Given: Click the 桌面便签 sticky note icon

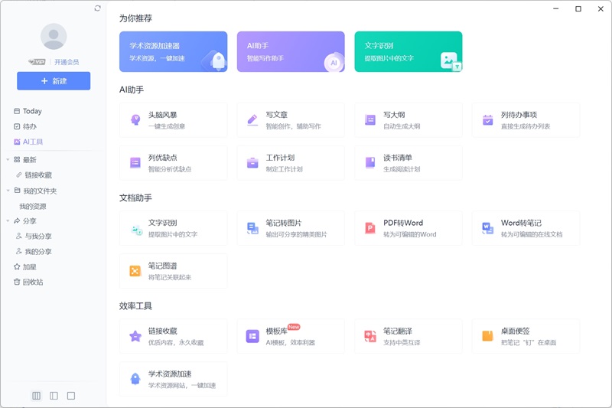Looking at the screenshot, I should point(488,336).
